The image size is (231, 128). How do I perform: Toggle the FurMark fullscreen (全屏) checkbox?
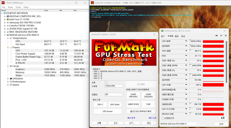click(106, 83)
